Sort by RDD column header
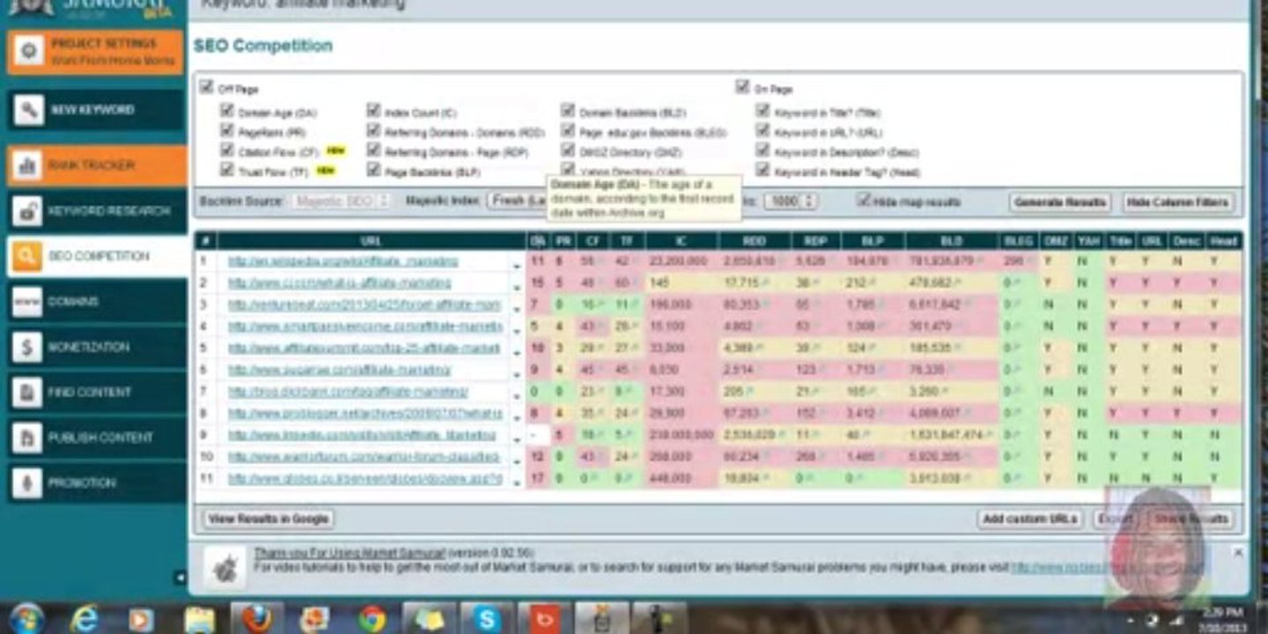The image size is (1268, 634). 754,240
